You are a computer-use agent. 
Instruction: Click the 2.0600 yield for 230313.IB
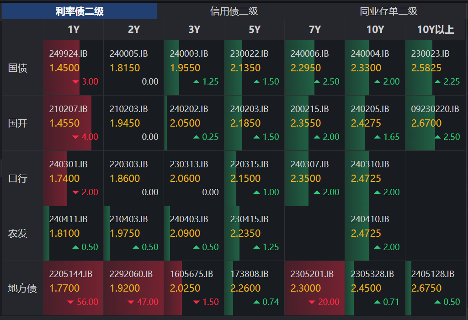pos(185,178)
